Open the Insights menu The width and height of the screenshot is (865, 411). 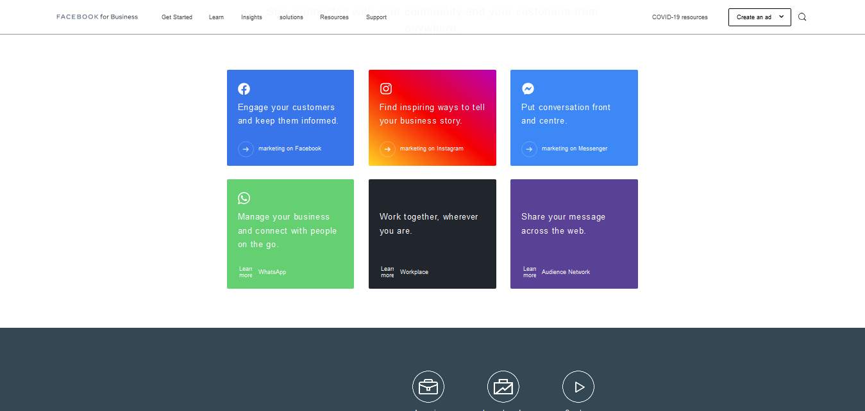tap(251, 17)
